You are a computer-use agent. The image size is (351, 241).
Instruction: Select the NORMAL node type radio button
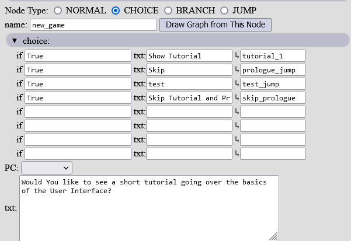point(58,11)
